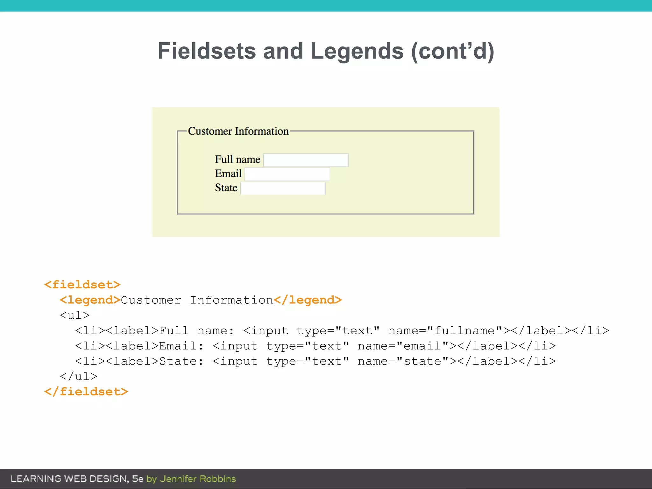
Task: Click the 'Customer Information' legend on the fieldset
Action: pos(238,131)
